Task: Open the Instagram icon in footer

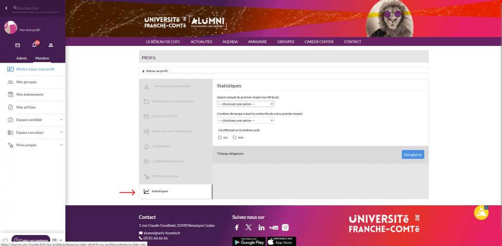Action: [286, 227]
